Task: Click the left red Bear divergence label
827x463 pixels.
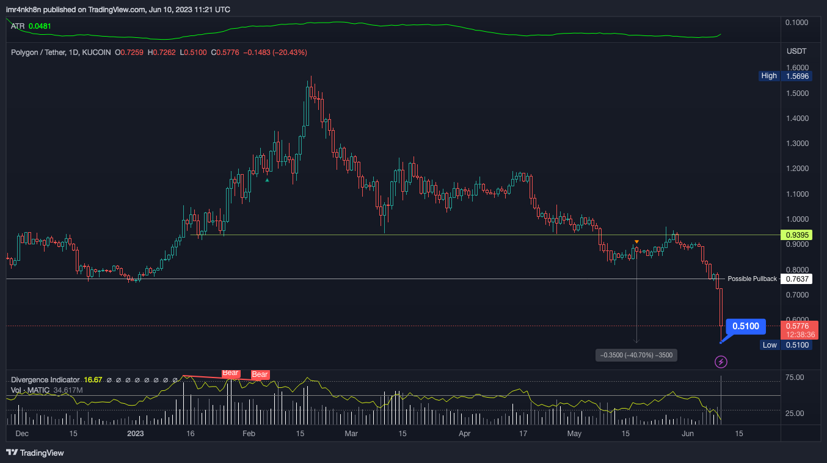Action: pyautogui.click(x=230, y=373)
